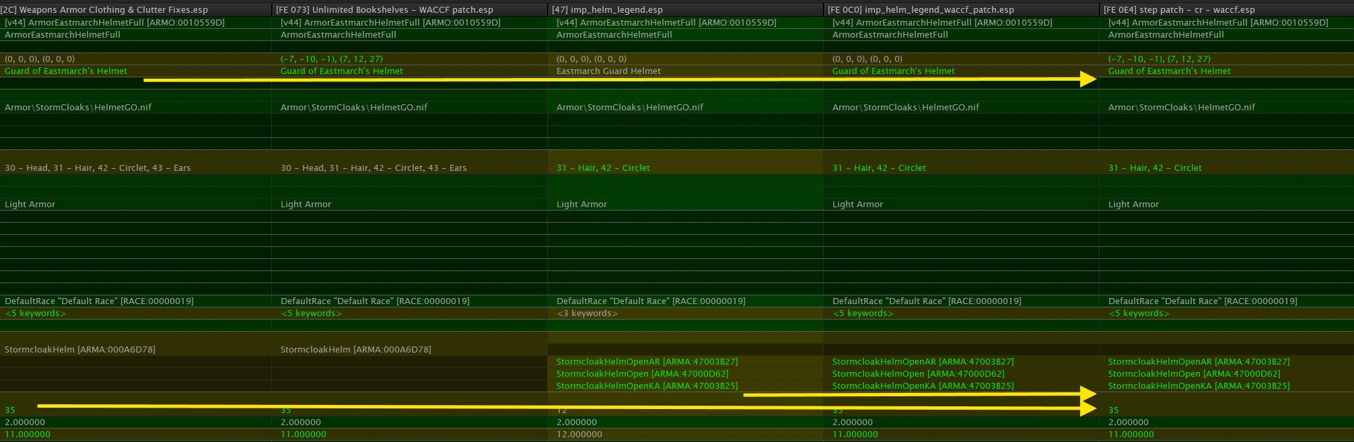This screenshot has width=1354, height=442.
Task: Select HelmetGO.nif model path in Weapons Armor column
Action: pyautogui.click(x=78, y=108)
